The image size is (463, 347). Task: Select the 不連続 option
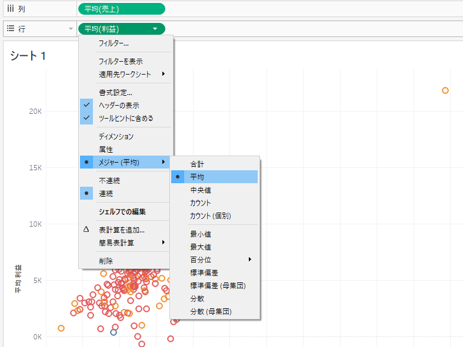point(109,181)
